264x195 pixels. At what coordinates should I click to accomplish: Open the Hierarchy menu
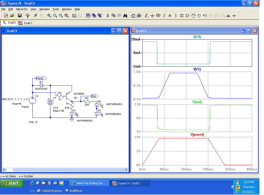click(22, 9)
